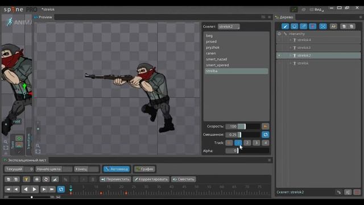Click the lock icon in dopesheet toolbar
364x205 pixels.
click(x=36, y=179)
